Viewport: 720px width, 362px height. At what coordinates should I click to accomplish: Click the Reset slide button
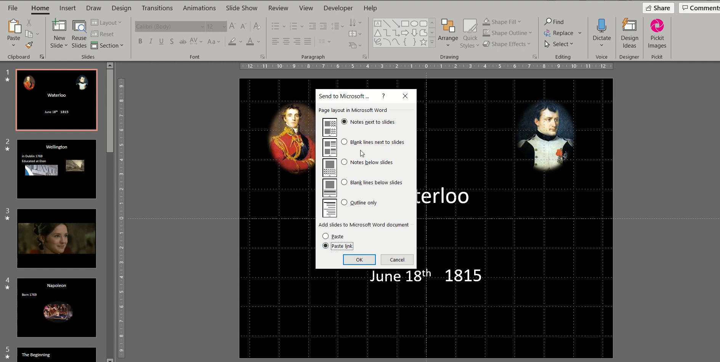[x=102, y=34]
